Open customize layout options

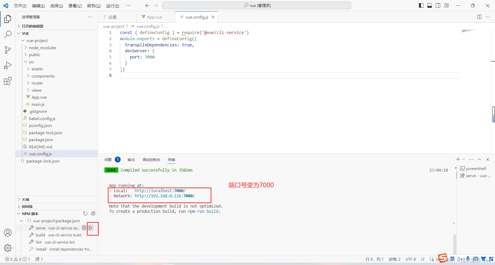coord(447,6)
